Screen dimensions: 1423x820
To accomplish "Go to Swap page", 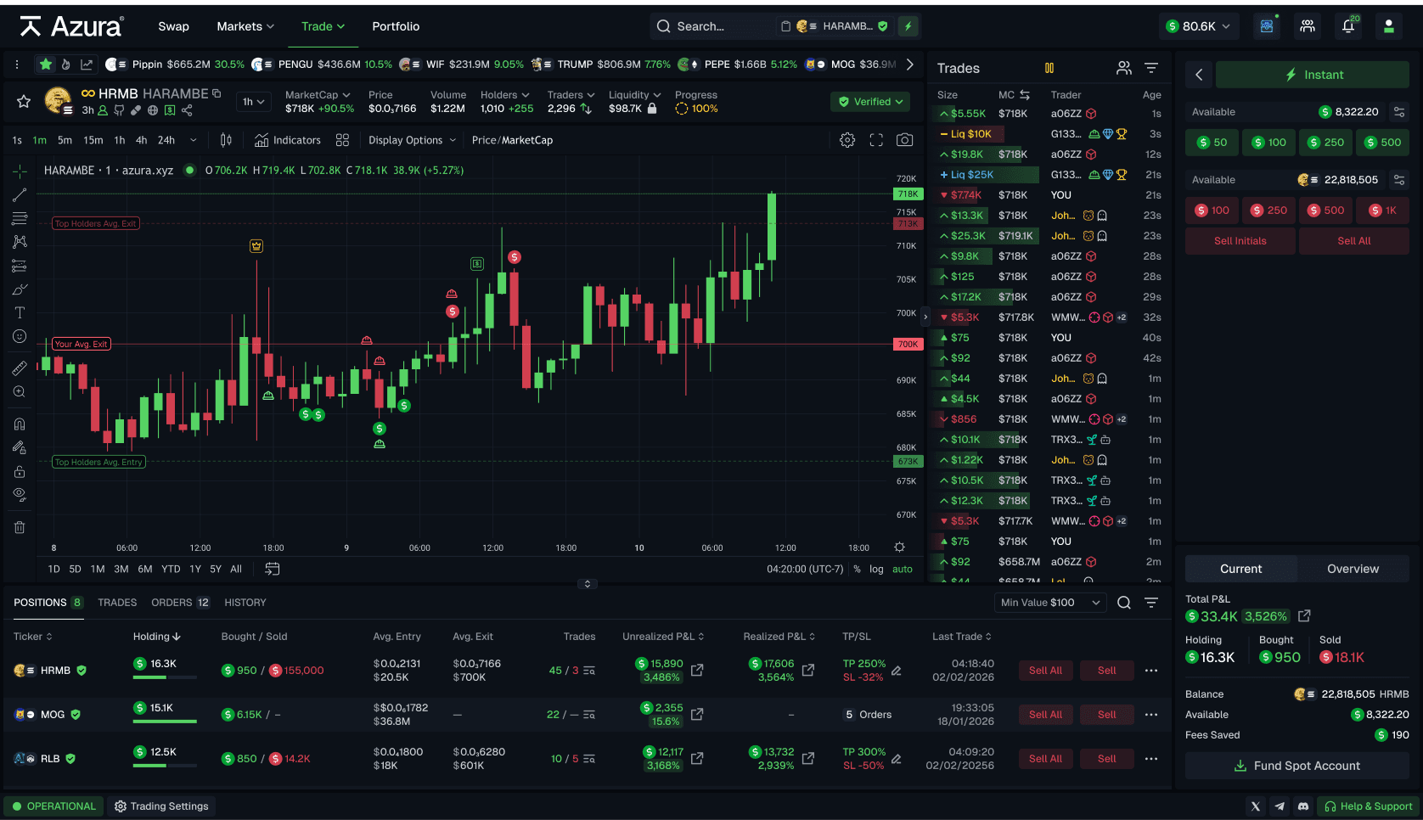I will click(x=173, y=26).
